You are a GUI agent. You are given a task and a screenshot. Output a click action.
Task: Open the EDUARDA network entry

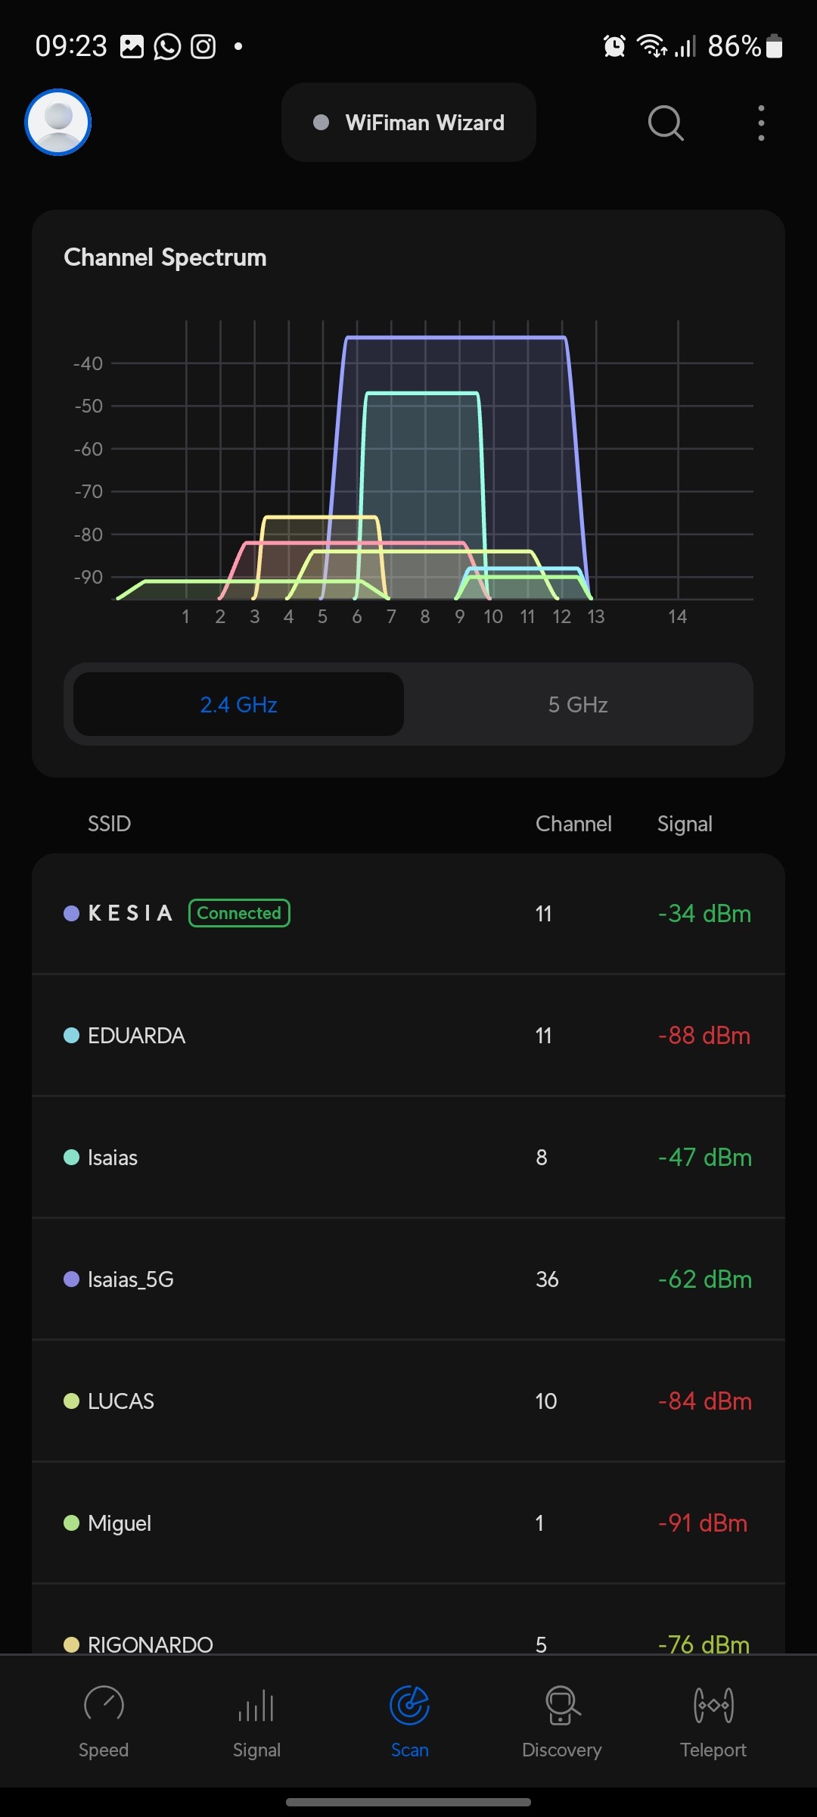[x=408, y=1036]
